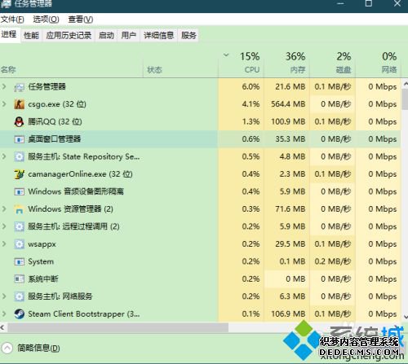Click the Steam Client Bootstrapper icon
Viewport: 408px width, 364px height.
tap(20, 314)
